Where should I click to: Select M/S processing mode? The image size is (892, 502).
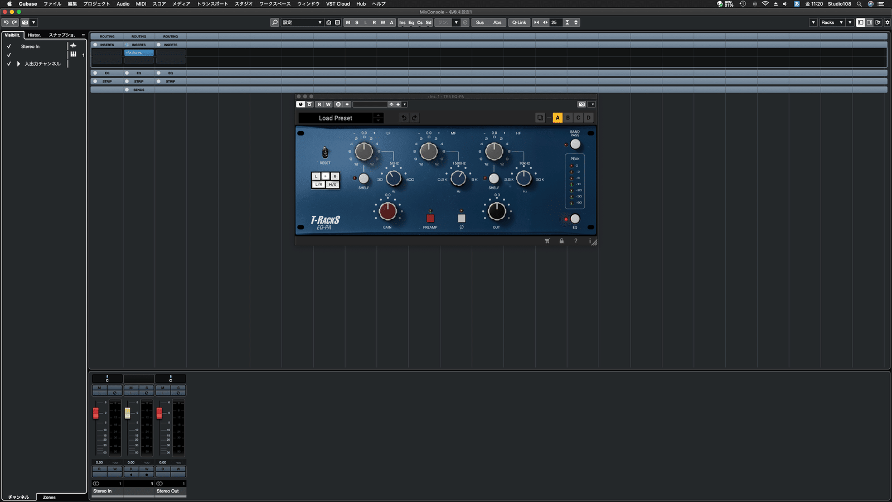[x=332, y=185]
